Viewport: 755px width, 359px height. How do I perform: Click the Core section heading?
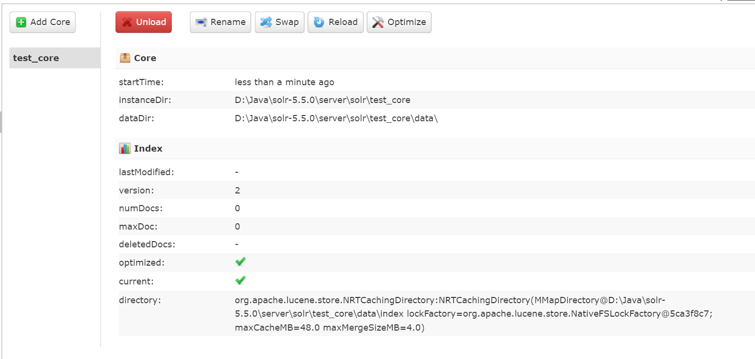click(x=145, y=58)
